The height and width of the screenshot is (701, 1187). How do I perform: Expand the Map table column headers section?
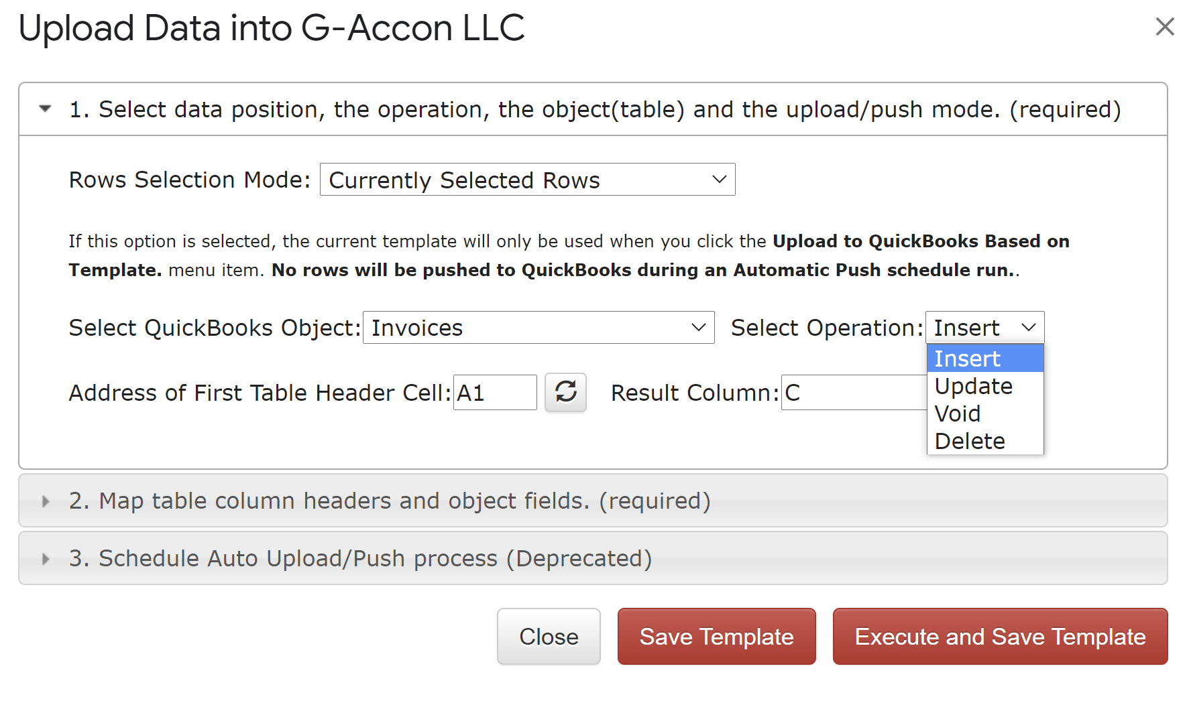tap(46, 501)
